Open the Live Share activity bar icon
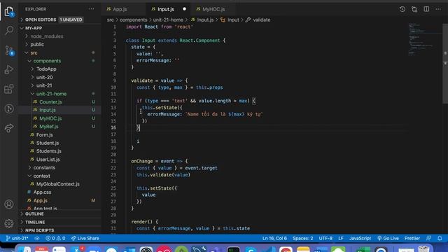Screen dimensions: 448x252 9,127
